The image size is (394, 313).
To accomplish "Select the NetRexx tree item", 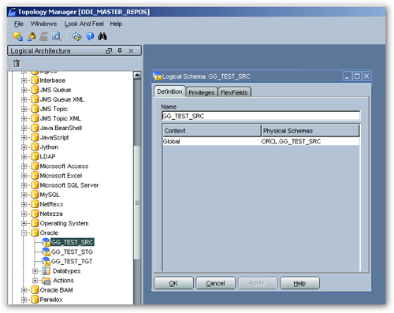I will point(51,204).
